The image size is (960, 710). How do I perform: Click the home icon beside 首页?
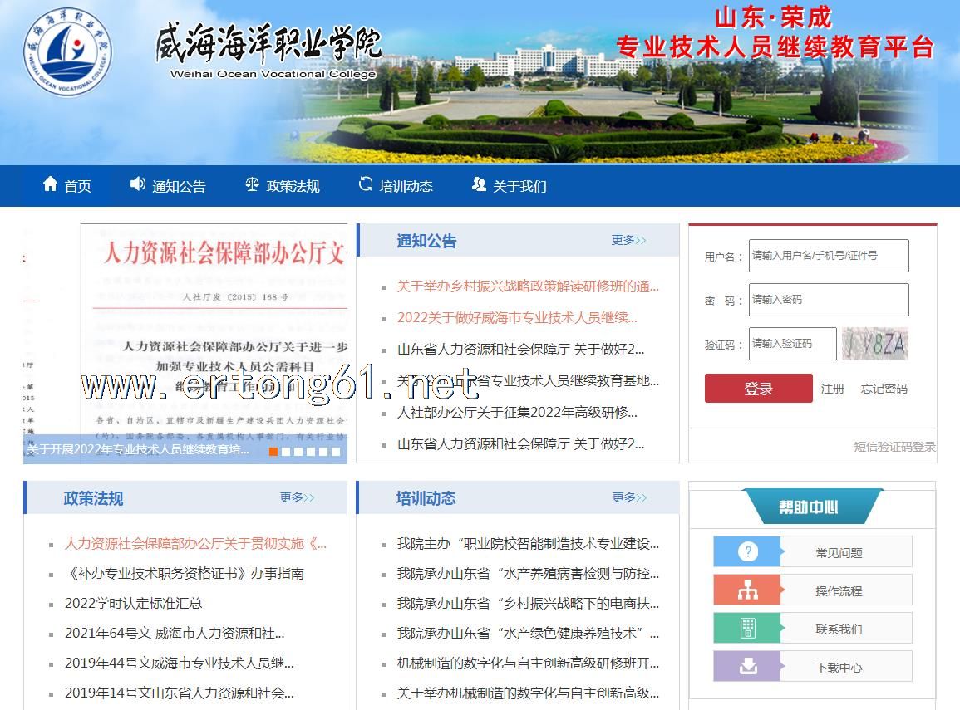(x=51, y=184)
